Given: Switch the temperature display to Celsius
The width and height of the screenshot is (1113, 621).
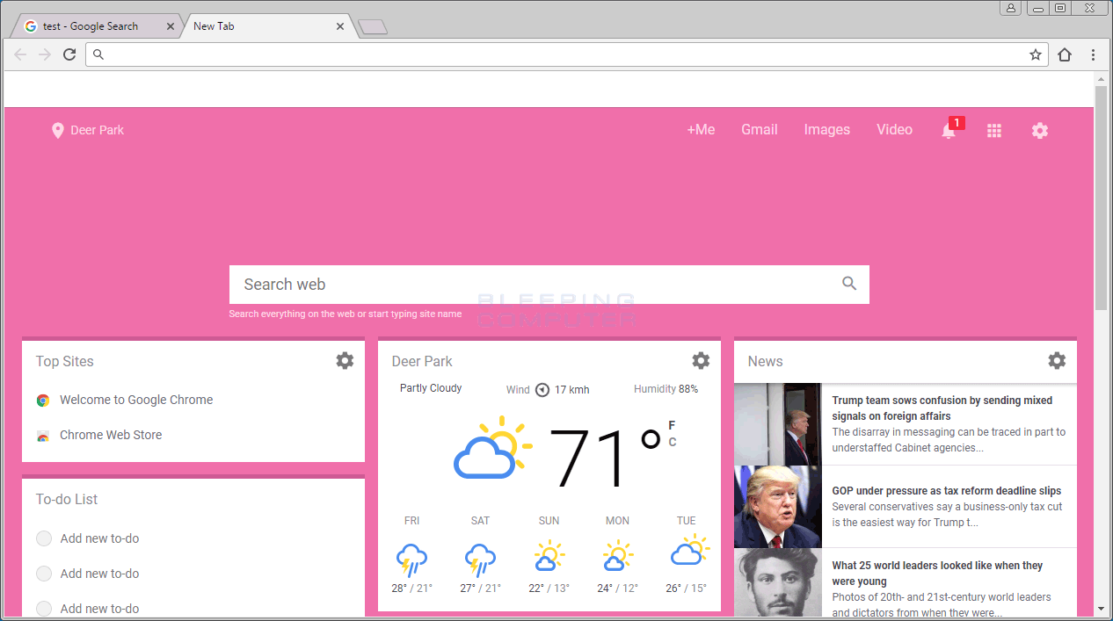Looking at the screenshot, I should coord(672,443).
